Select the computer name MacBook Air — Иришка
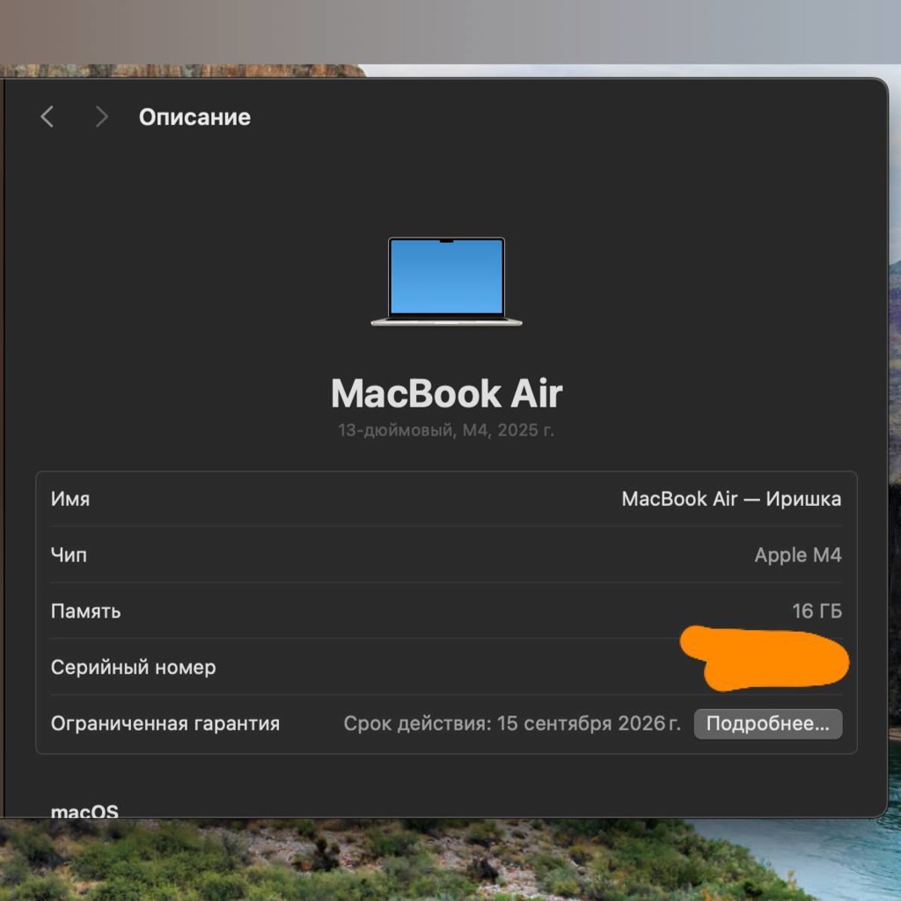901x901 pixels. pos(731,499)
